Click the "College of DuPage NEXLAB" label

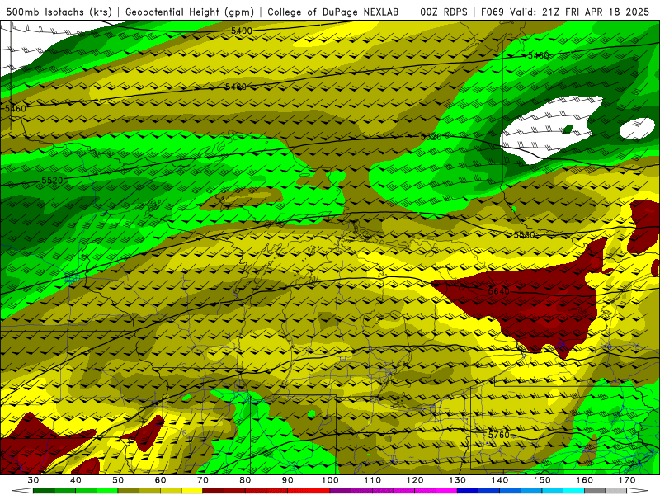click(x=333, y=12)
